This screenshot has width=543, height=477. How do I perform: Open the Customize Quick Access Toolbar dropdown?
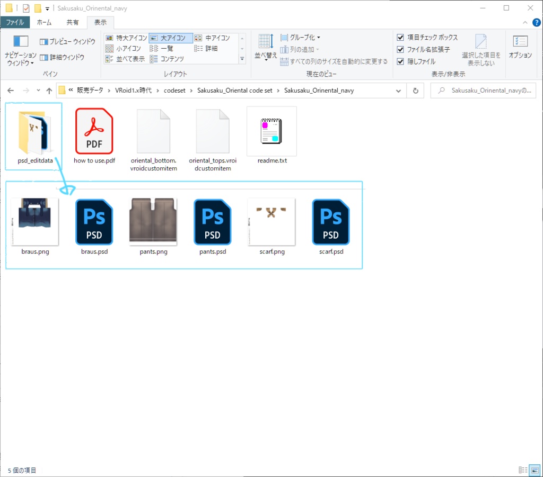(x=47, y=8)
